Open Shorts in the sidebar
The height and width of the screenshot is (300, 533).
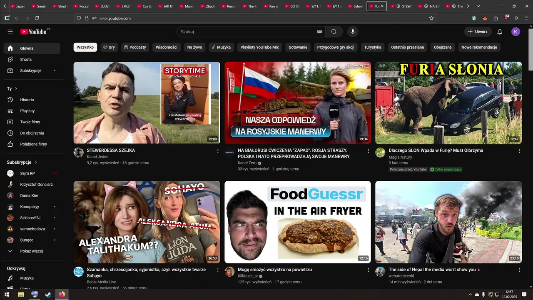(x=32, y=60)
